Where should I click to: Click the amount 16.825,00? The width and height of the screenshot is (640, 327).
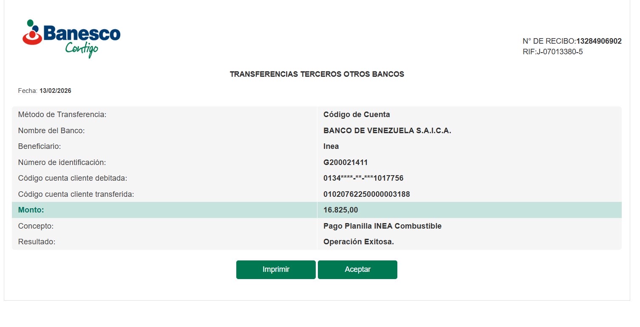coord(341,210)
